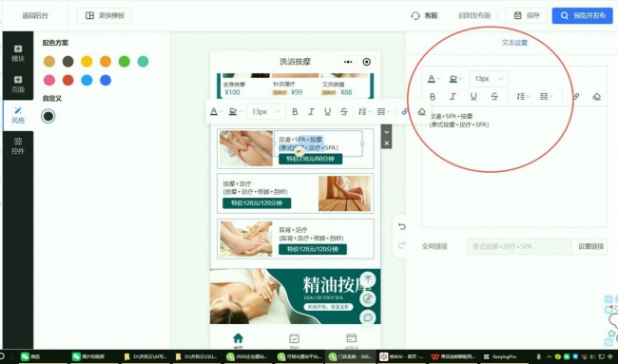
Task: Toggle underline in the right text panel
Action: [473, 97]
